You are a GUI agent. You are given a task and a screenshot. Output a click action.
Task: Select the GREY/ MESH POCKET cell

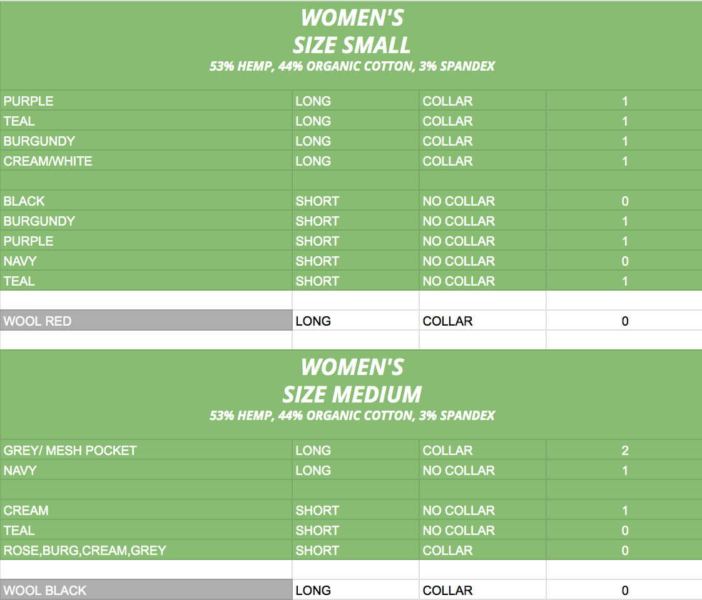pos(146,450)
